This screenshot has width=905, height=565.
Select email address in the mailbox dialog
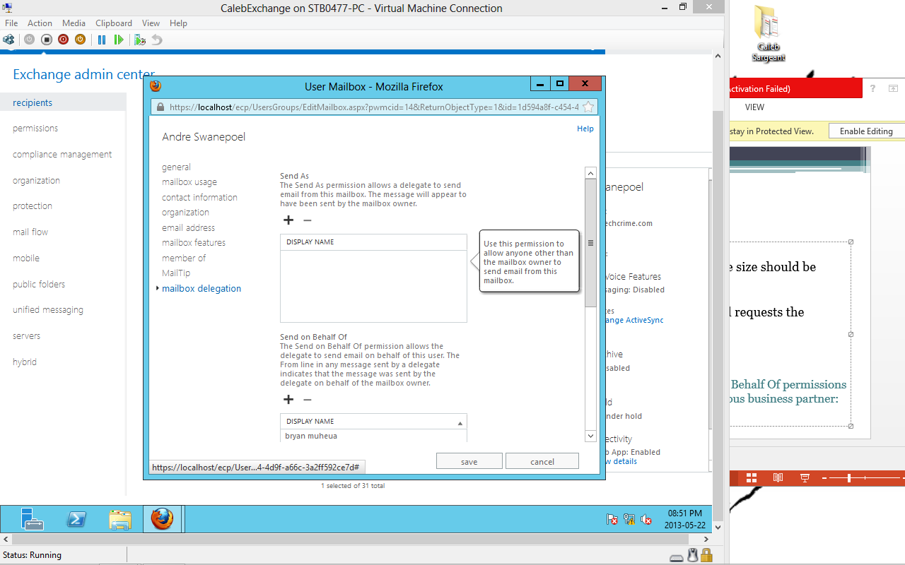tap(188, 228)
